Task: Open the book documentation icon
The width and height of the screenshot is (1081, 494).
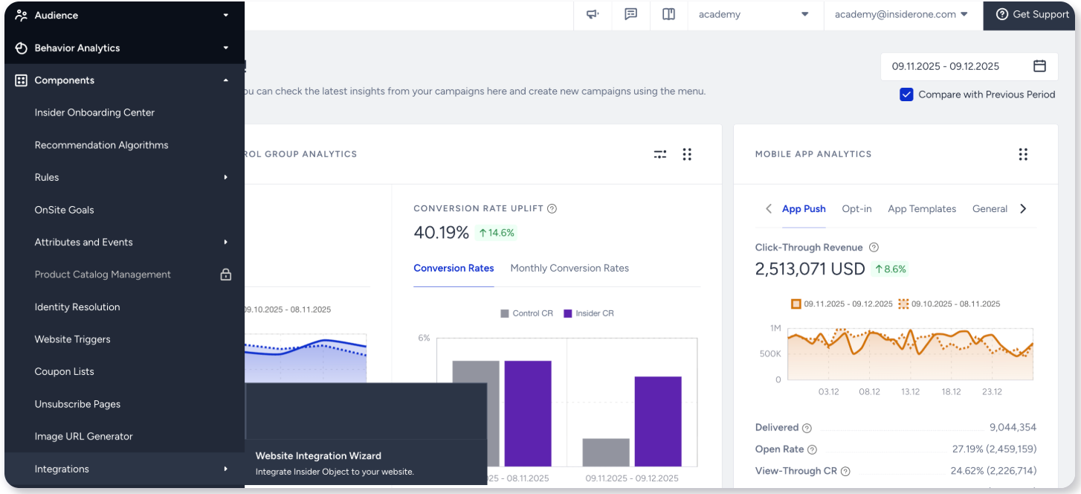Action: (669, 14)
